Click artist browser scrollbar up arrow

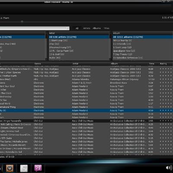[x=110, y=32]
